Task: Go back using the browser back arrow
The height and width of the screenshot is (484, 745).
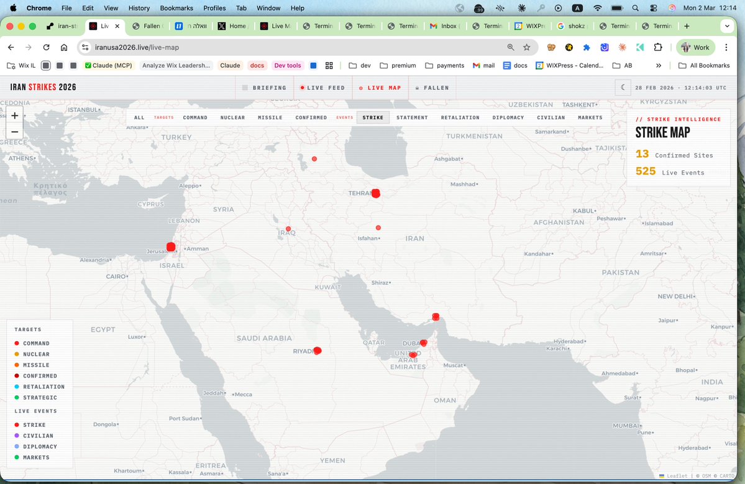Action: coord(11,47)
